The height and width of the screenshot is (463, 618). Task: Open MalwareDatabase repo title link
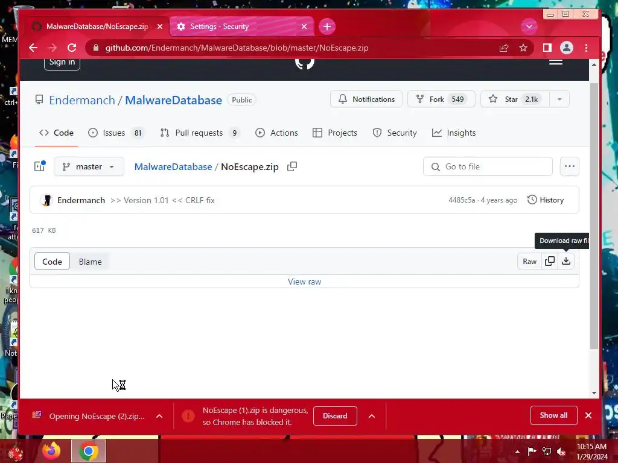point(173,100)
